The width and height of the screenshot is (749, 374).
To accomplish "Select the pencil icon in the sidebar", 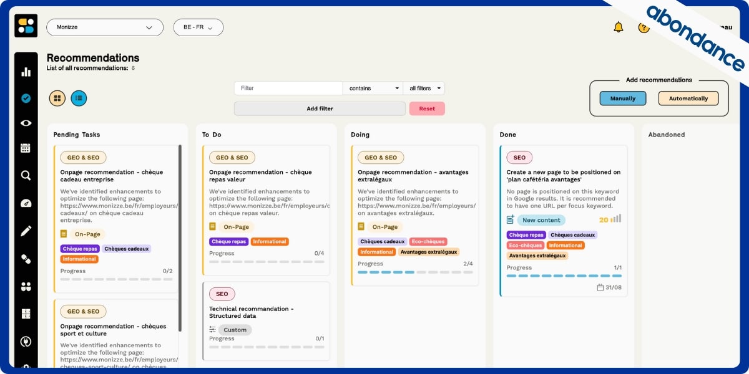I will pyautogui.click(x=26, y=231).
